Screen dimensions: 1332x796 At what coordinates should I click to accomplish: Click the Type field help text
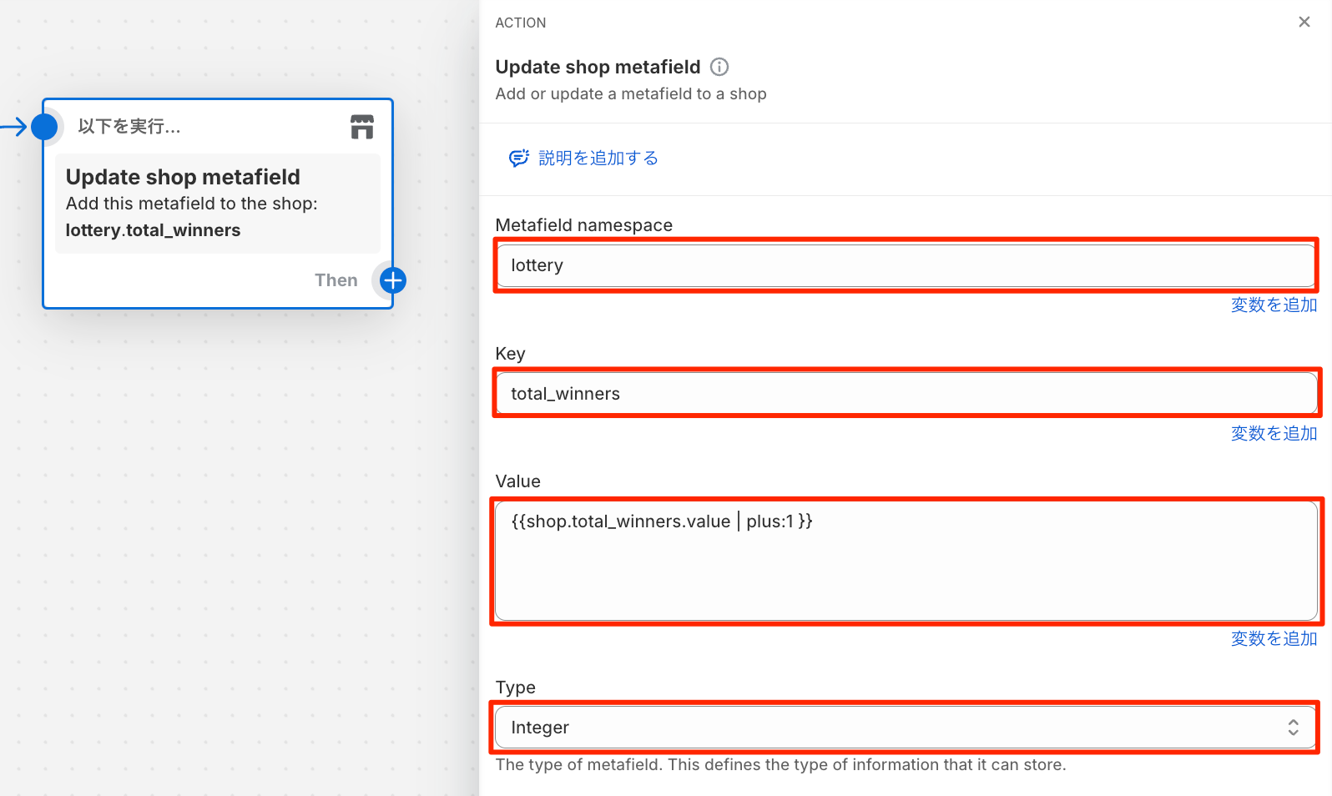click(781, 764)
